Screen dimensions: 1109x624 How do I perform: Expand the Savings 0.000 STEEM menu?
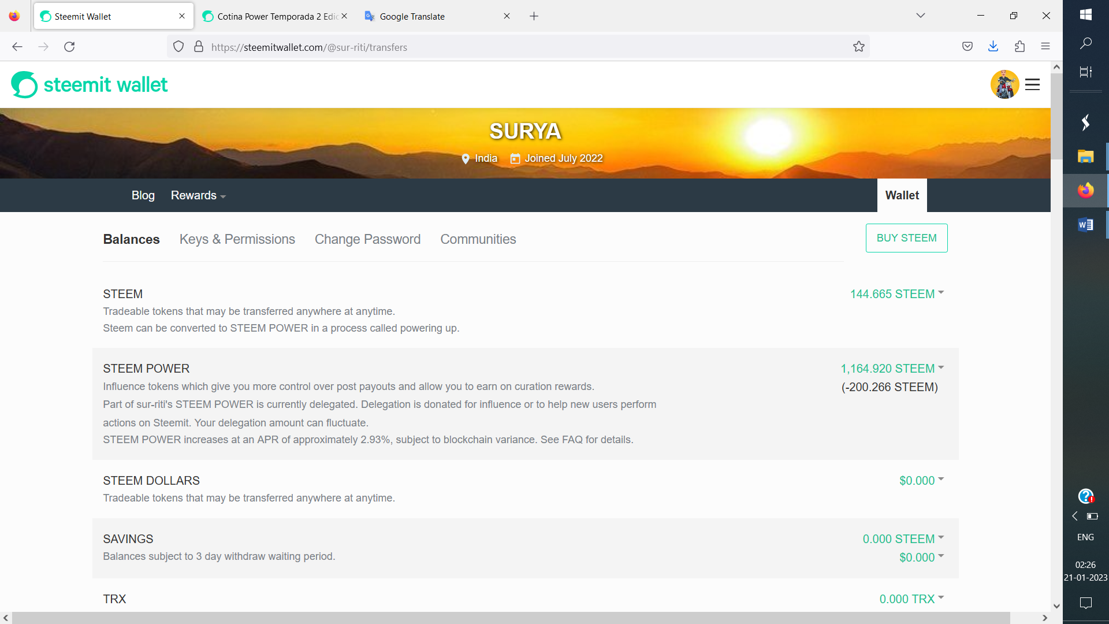pyautogui.click(x=903, y=539)
